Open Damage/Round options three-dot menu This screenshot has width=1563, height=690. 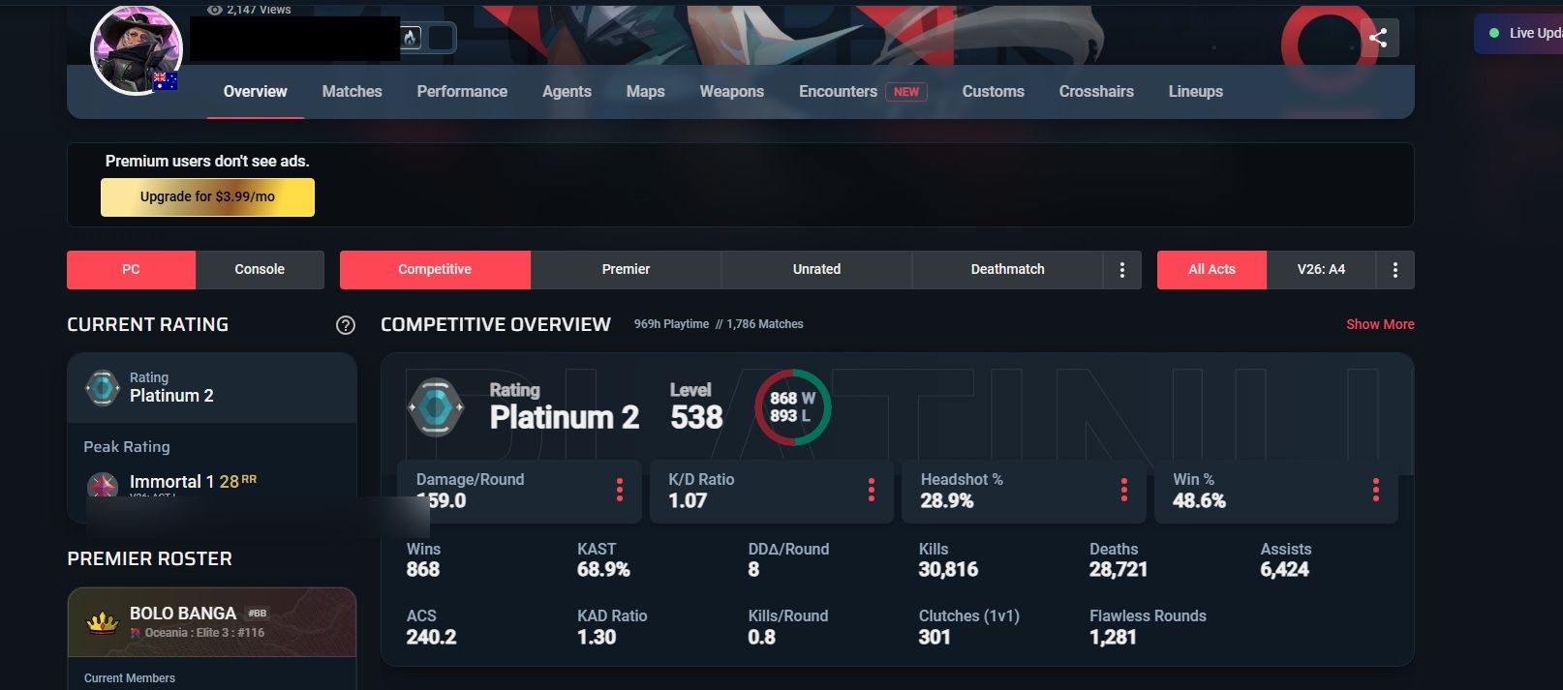(x=620, y=490)
